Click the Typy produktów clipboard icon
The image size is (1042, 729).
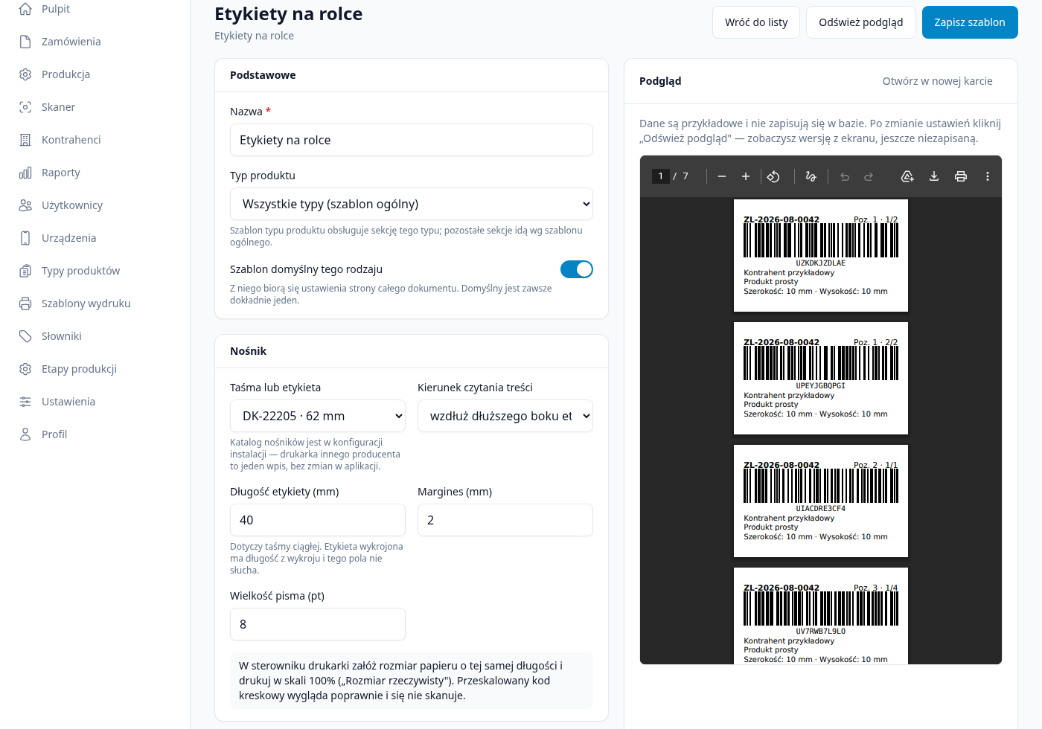point(25,271)
